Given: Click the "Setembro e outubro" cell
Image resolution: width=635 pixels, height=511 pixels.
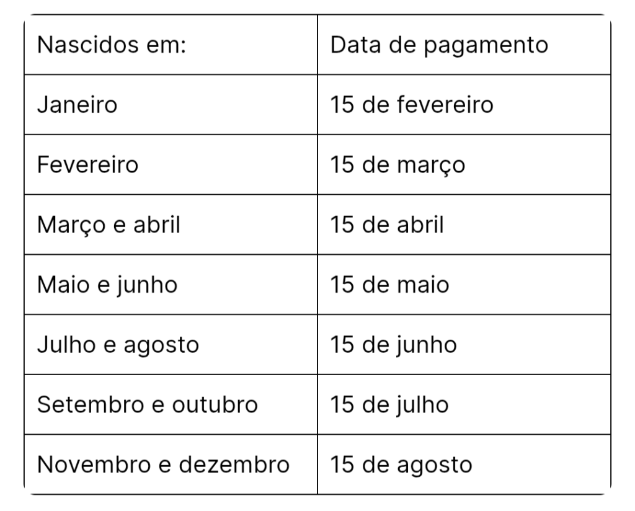Looking at the screenshot, I should click(148, 404).
